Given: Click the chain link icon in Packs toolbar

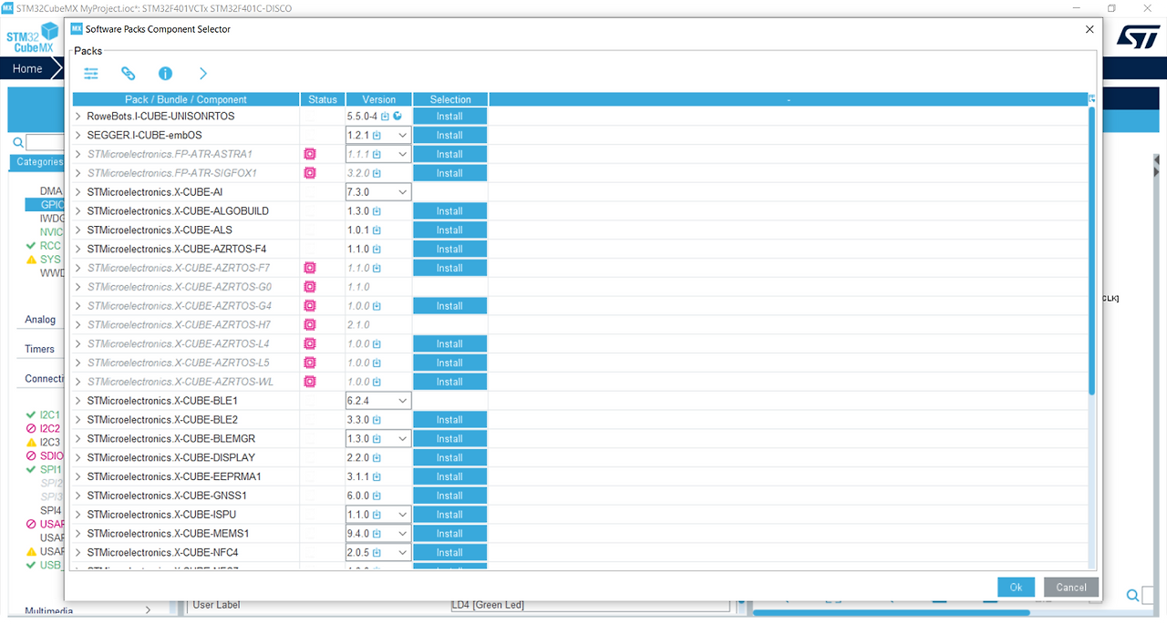Looking at the screenshot, I should [x=129, y=74].
